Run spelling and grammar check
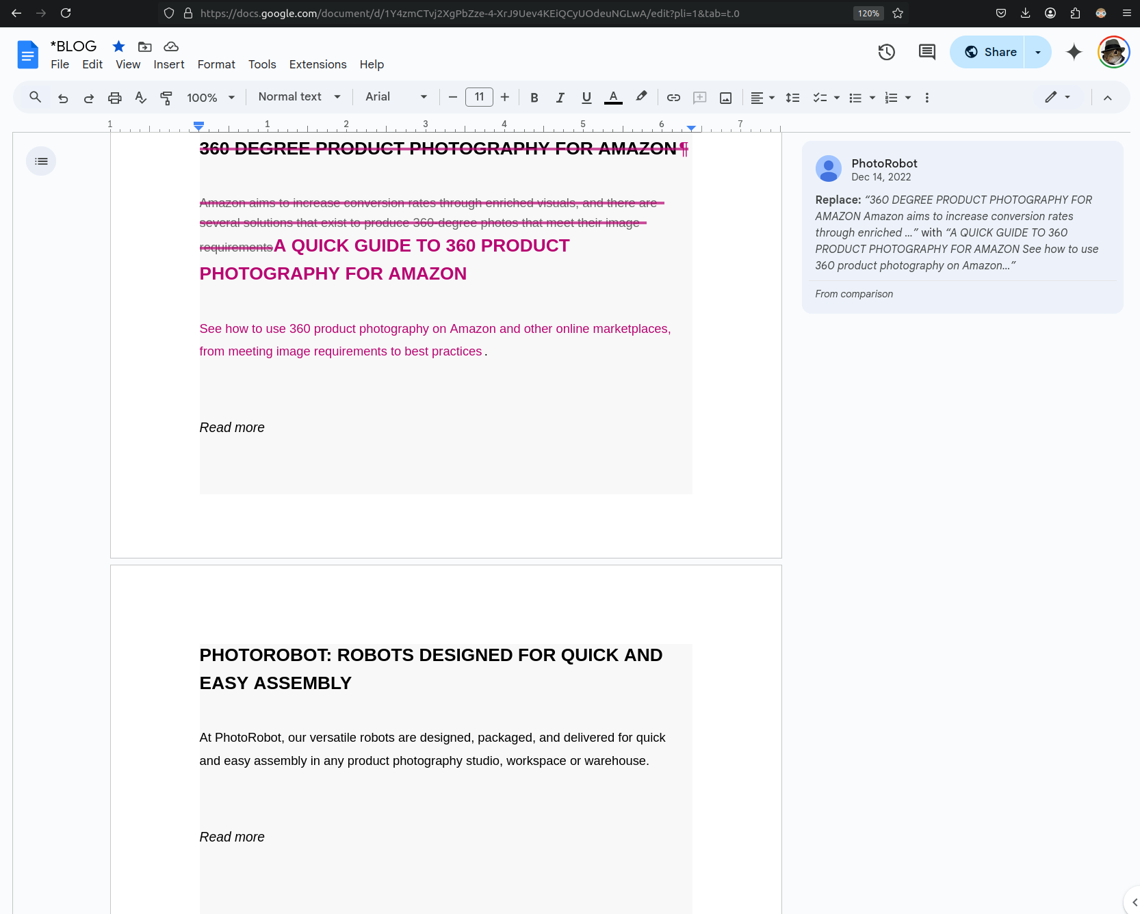 (141, 98)
